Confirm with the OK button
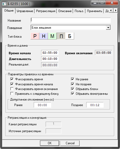This screenshot has width=120, height=149. coord(50,143)
